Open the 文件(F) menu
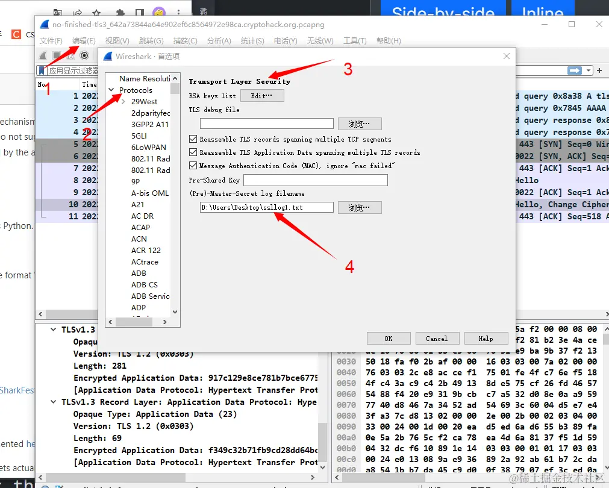This screenshot has width=609, height=488. click(x=51, y=41)
